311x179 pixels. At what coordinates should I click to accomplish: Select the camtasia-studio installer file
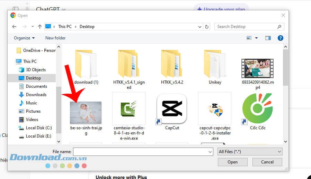pyautogui.click(x=128, y=109)
